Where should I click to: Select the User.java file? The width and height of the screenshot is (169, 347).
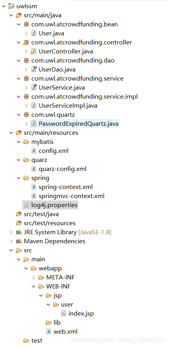pyautogui.click(x=52, y=33)
